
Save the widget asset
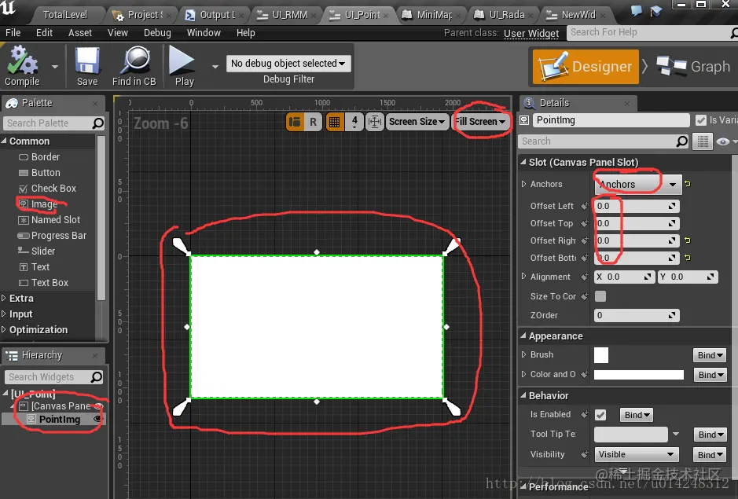87,66
